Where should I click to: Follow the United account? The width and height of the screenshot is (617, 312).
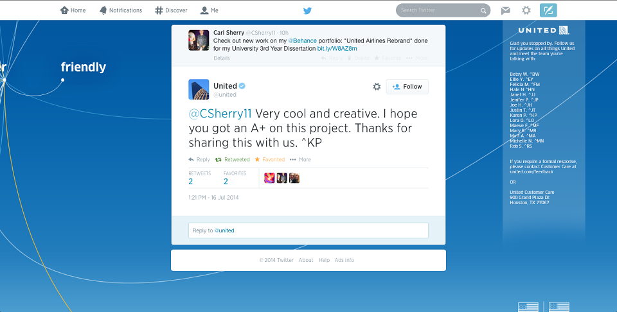[x=407, y=87]
